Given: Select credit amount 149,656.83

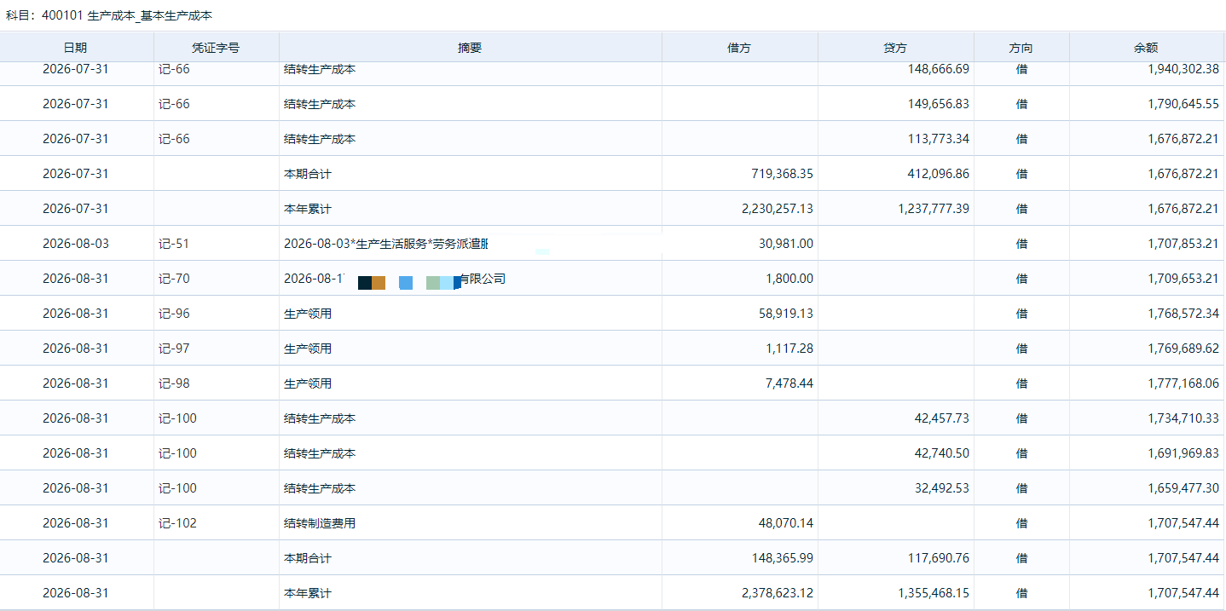Looking at the screenshot, I should 938,104.
